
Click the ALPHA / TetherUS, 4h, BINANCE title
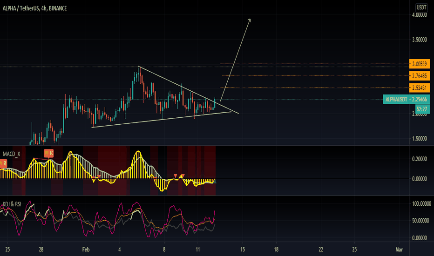click(34, 8)
